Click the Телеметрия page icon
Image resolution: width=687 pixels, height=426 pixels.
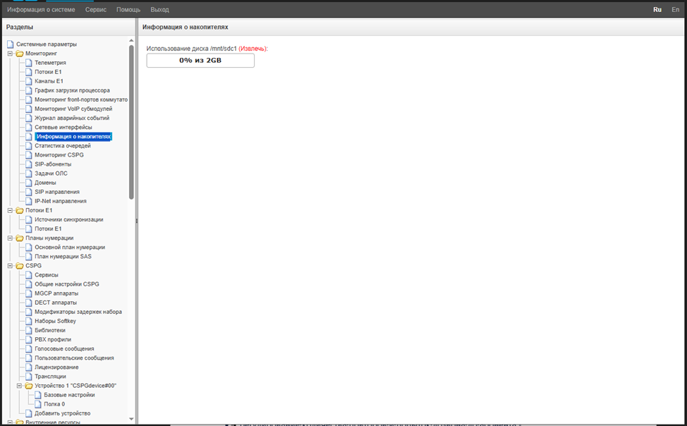(x=29, y=63)
